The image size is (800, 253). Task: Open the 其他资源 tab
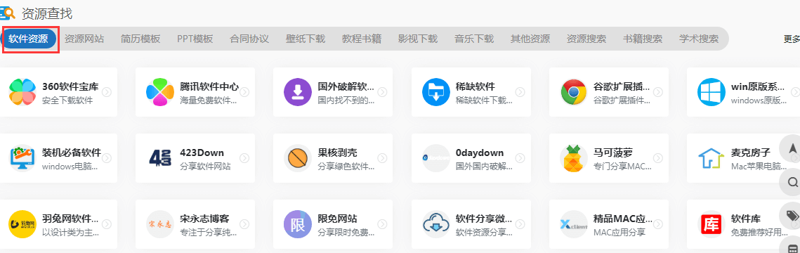tap(530, 39)
